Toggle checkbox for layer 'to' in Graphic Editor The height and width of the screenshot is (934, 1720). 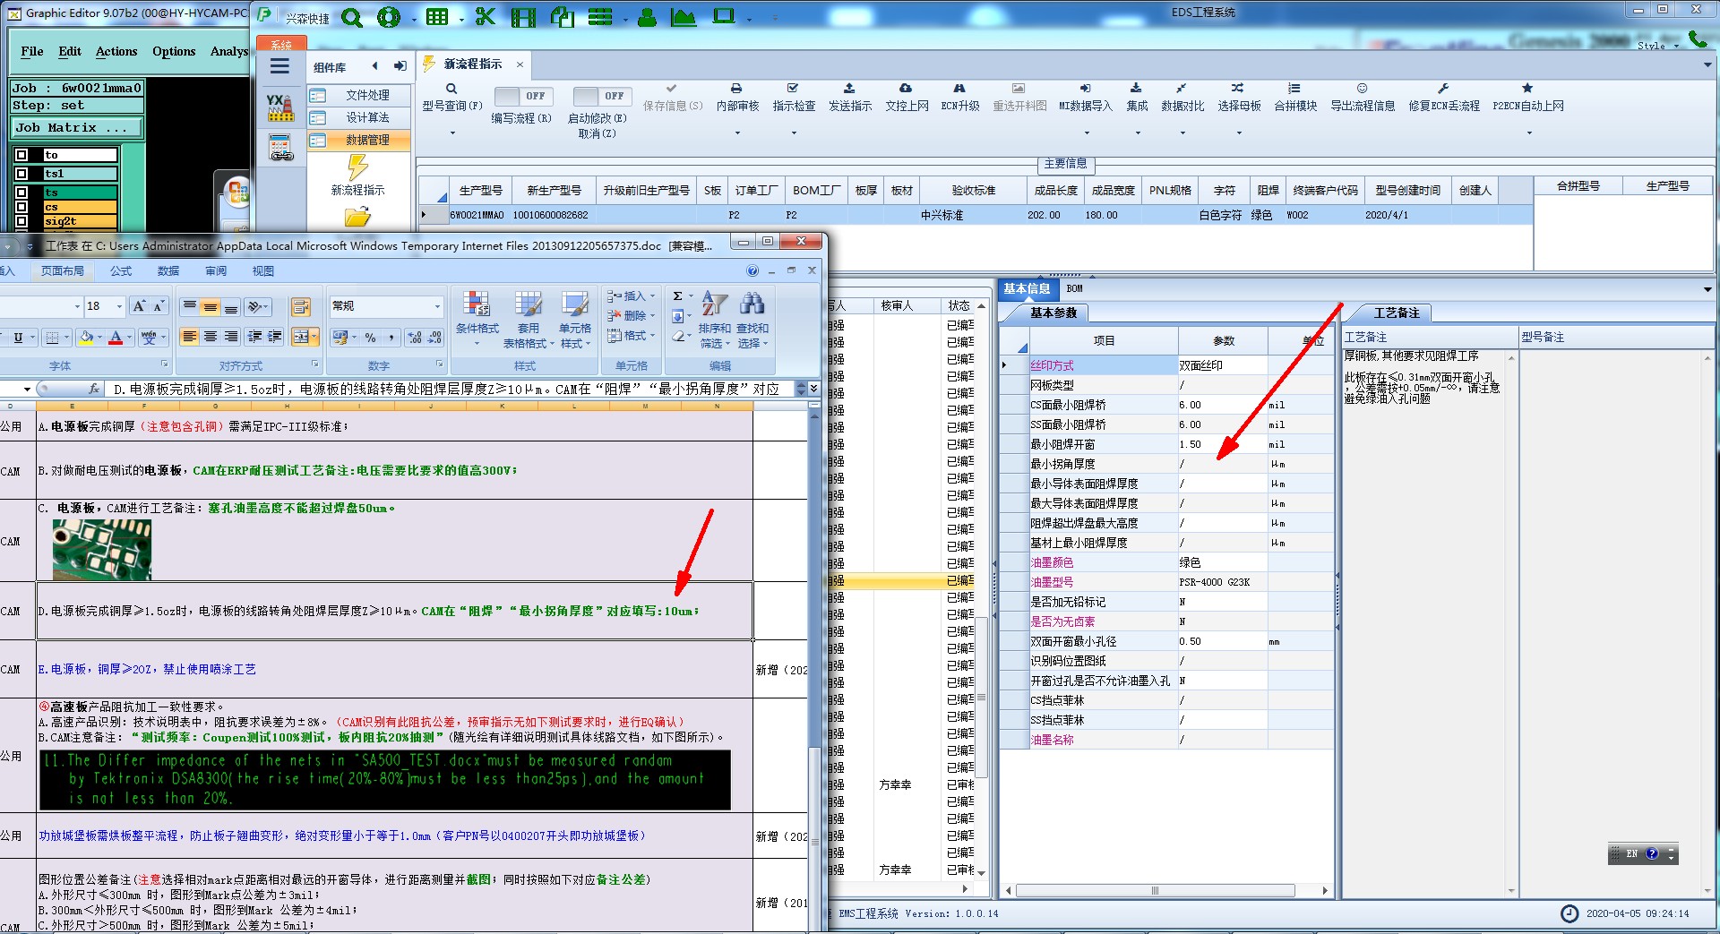[x=21, y=155]
